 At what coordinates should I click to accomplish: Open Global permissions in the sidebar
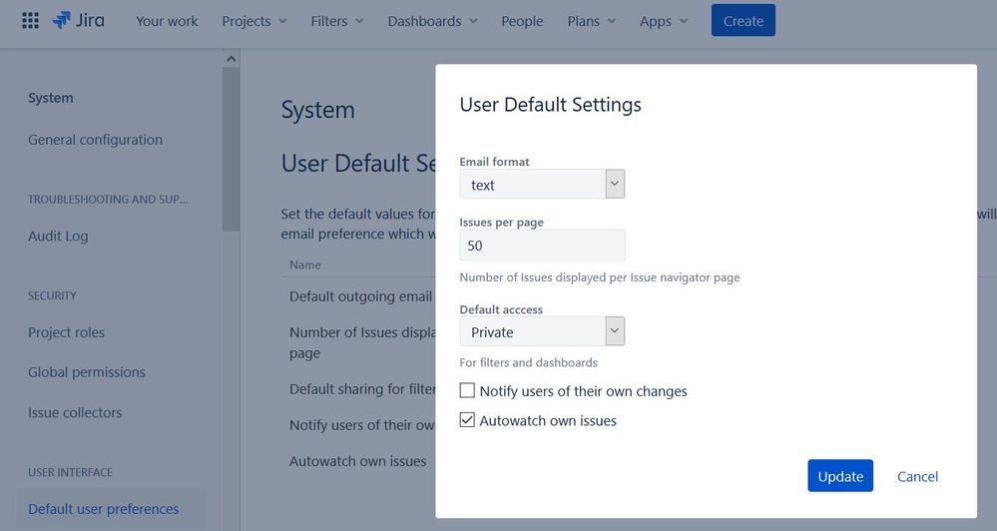[87, 372]
